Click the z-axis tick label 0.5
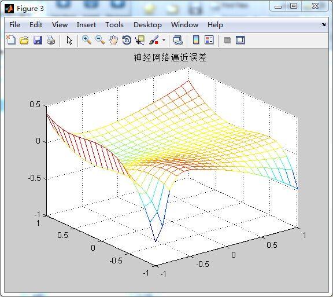333x297 pixels. (35, 104)
